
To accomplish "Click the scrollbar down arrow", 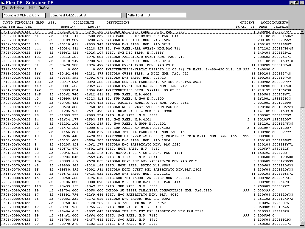I will pyautogui.click(x=302, y=224).
